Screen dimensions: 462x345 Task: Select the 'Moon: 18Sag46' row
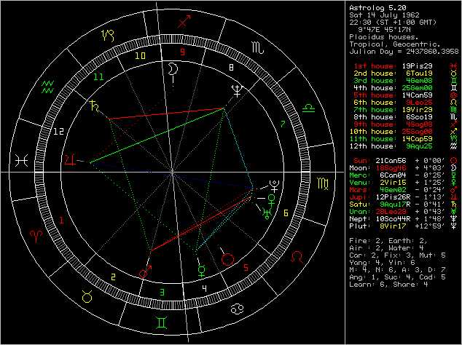point(404,168)
